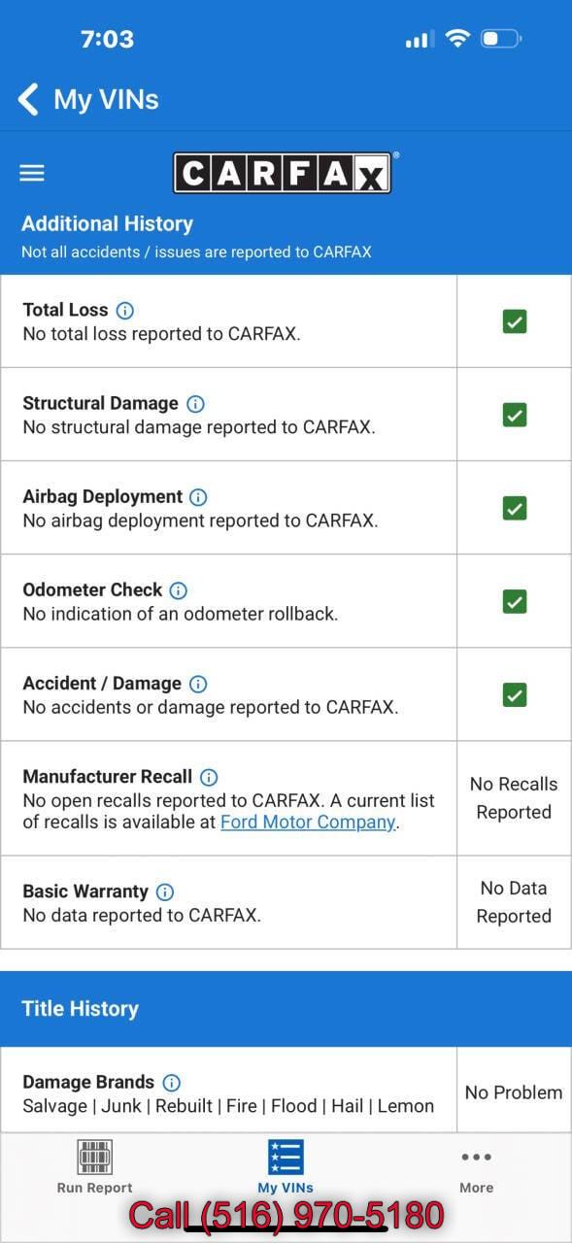Tap the Damage Brands info icon

pyautogui.click(x=171, y=1082)
